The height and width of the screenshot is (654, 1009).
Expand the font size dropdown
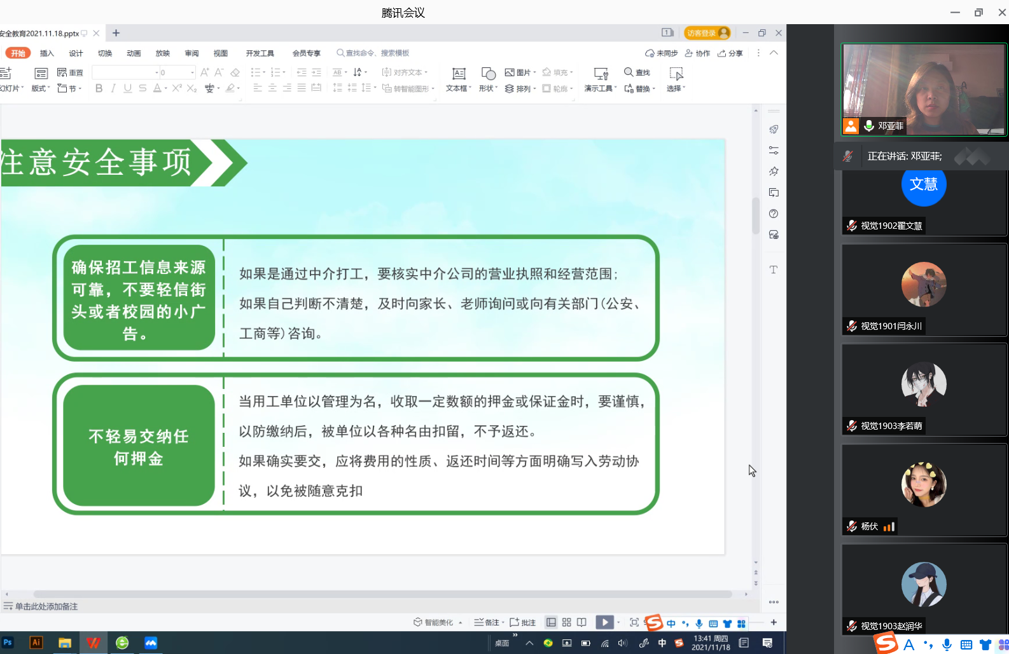192,72
